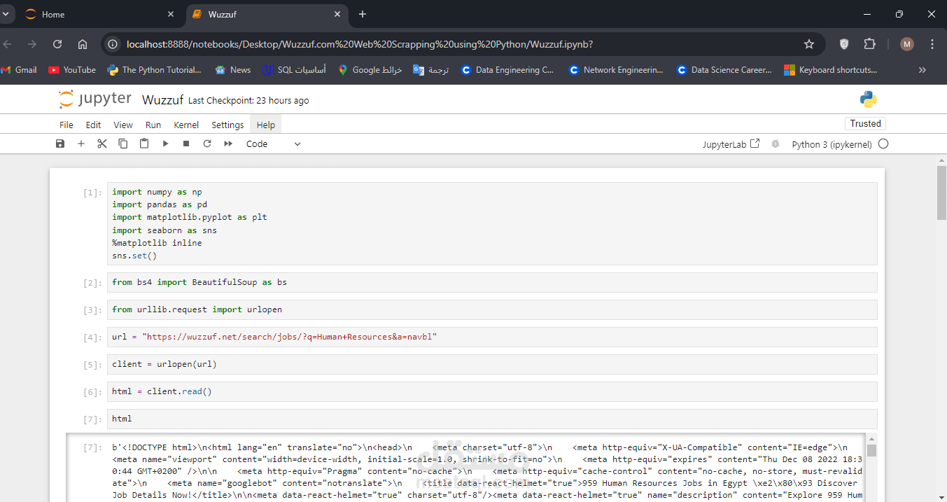Reload the current page

click(x=57, y=44)
